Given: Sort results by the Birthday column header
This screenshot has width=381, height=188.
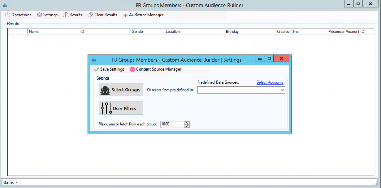Looking at the screenshot, I should tap(250, 31).
